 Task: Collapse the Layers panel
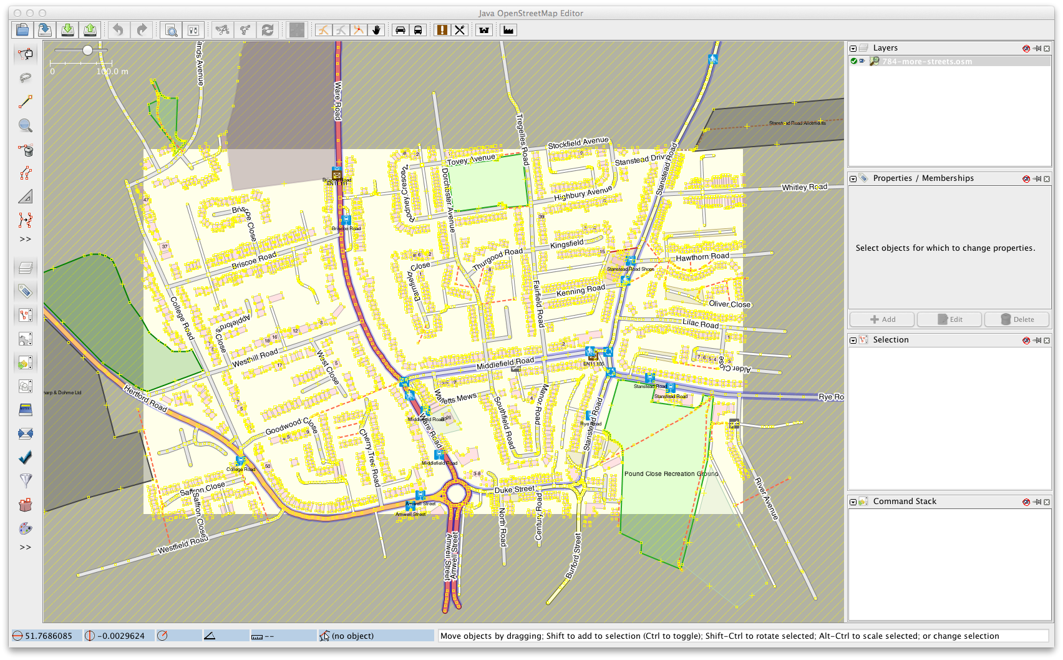(x=853, y=49)
